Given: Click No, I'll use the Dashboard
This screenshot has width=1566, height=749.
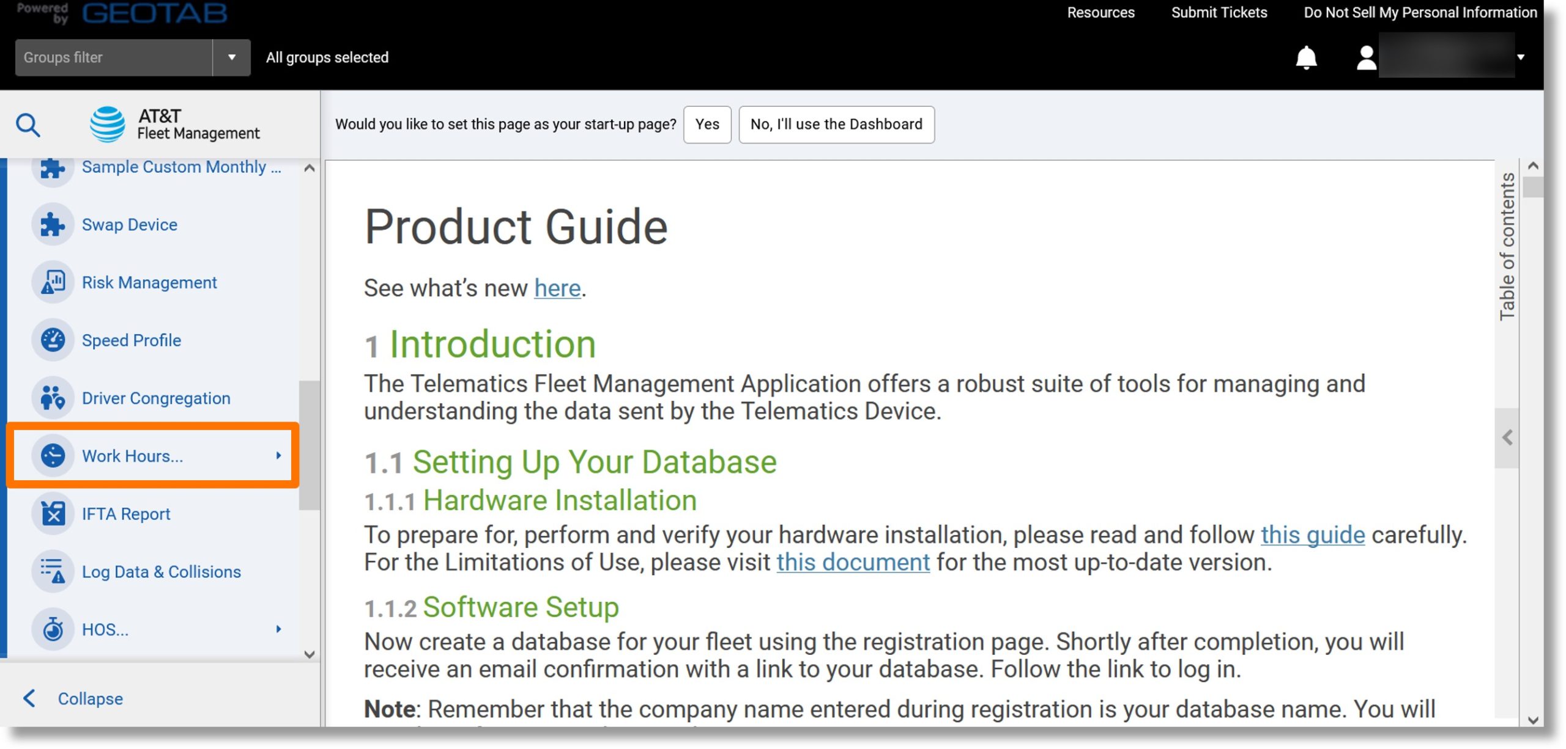Looking at the screenshot, I should point(837,123).
